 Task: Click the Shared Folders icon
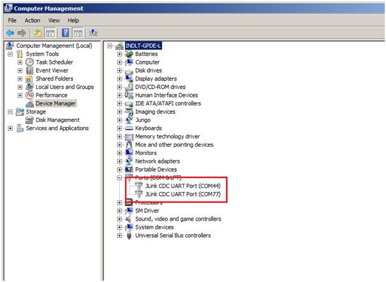(x=29, y=78)
